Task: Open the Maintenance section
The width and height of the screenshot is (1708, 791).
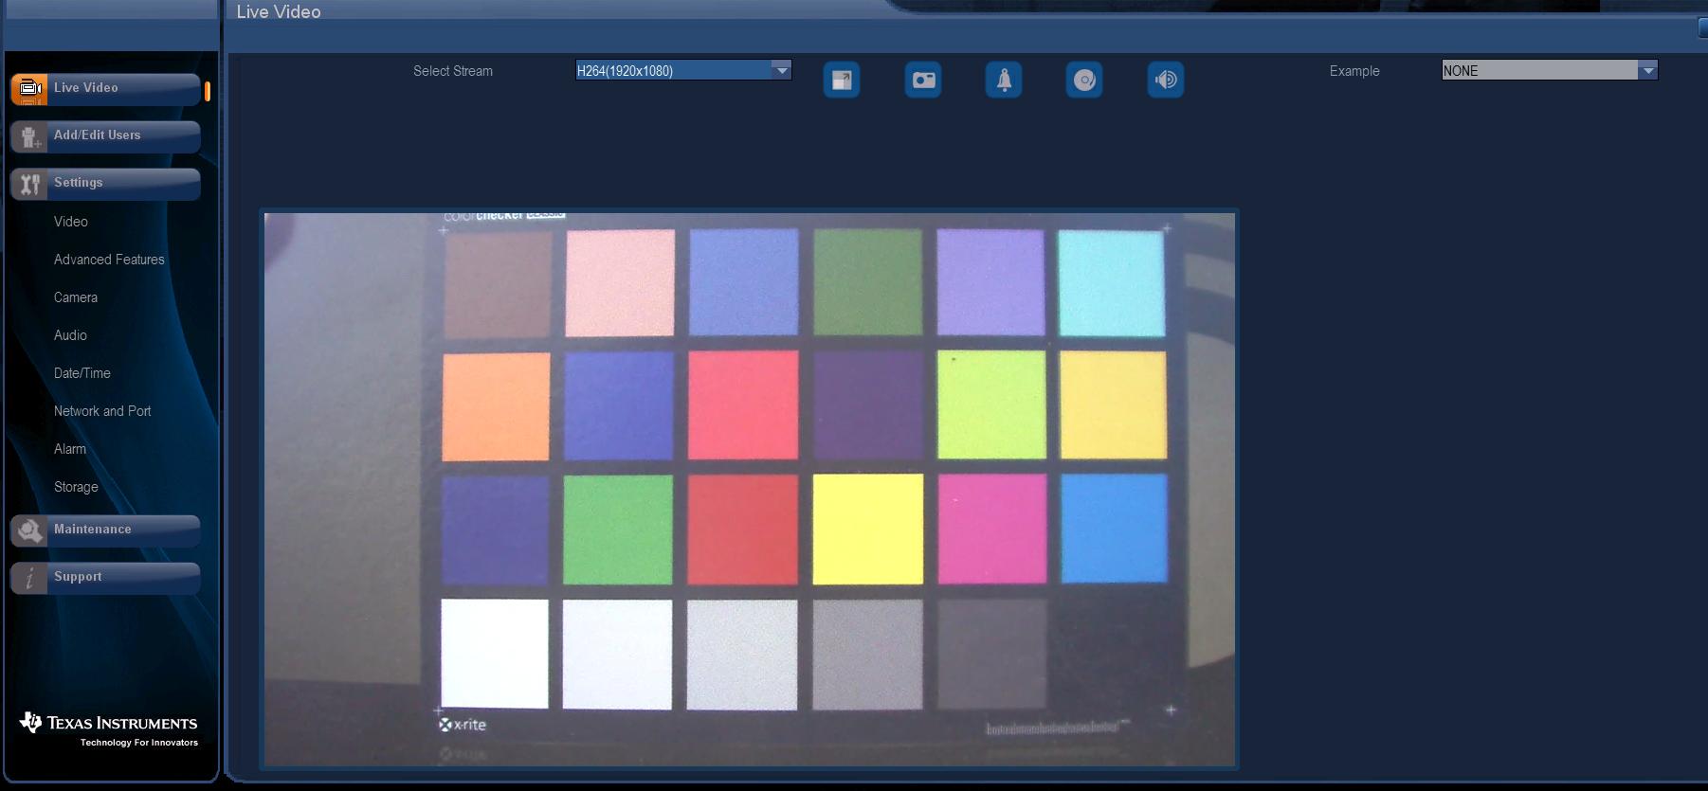Action: click(106, 530)
